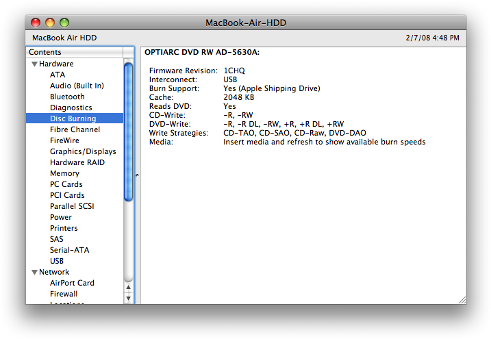Viewport: 491px width, 339px height.
Task: Click the OPTIARC DVD RW AD-5630A heading
Action: pos(202,52)
